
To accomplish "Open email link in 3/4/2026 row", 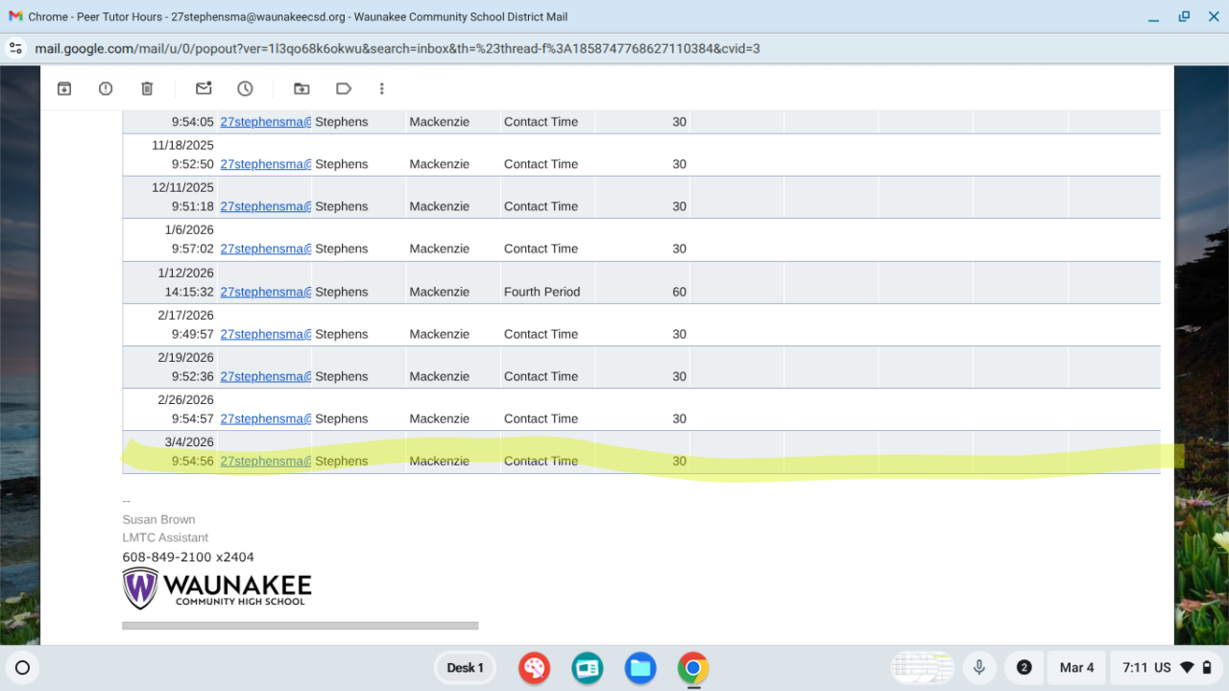I will pos(266,461).
